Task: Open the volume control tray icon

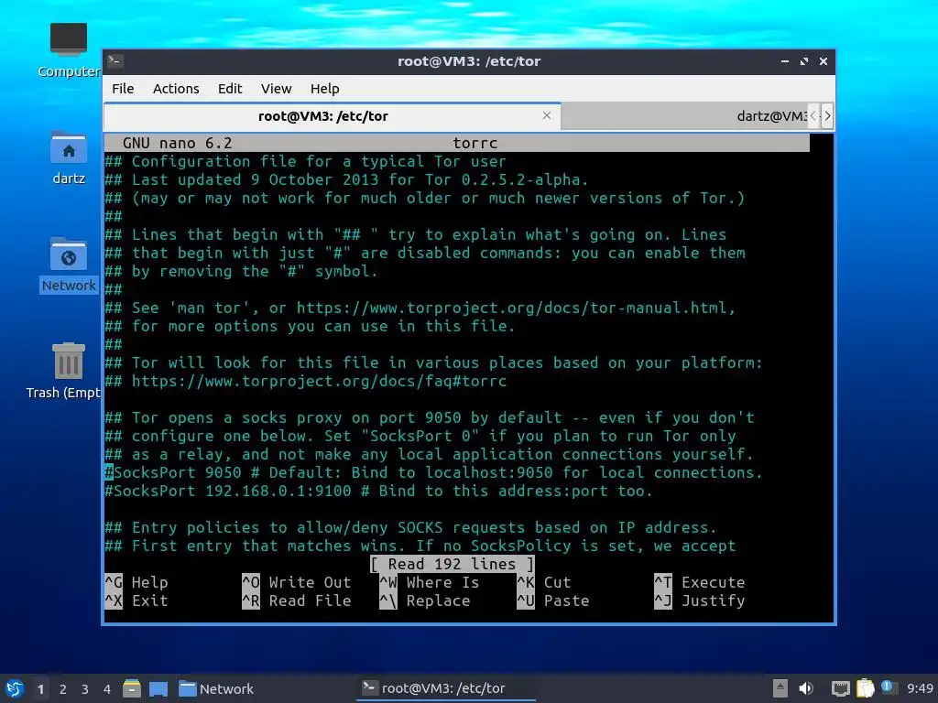Action: (806, 688)
